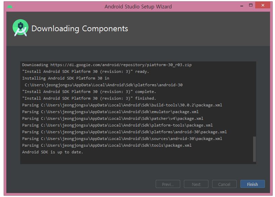Click the Android Studio logo icon
Viewport: 275px width, 197px height.
pyautogui.click(x=21, y=28)
